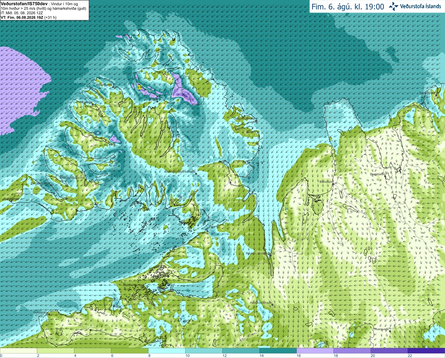The height and width of the screenshot is (358, 445).
Task: Click the Veðurstofan/IS750dev model title text
Action: 24,3
